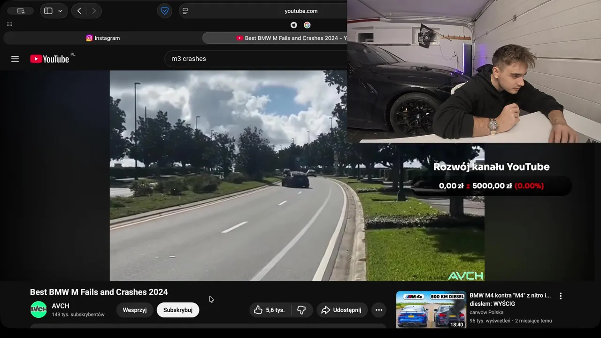Click the carwow Polska channel name

486,313
